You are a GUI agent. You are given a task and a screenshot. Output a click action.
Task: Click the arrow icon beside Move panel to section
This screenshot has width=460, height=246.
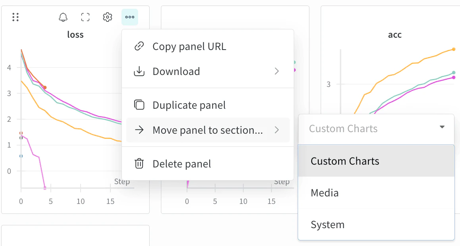(139, 130)
